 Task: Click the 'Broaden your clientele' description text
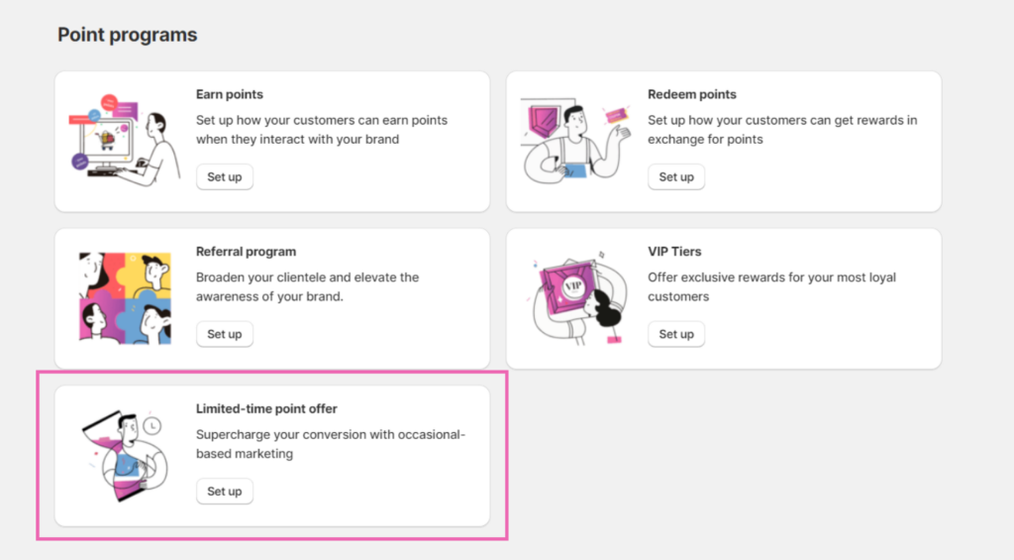(x=307, y=286)
